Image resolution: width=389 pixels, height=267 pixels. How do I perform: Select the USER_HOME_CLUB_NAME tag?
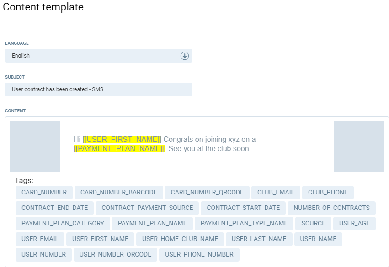pyautogui.click(x=180, y=239)
